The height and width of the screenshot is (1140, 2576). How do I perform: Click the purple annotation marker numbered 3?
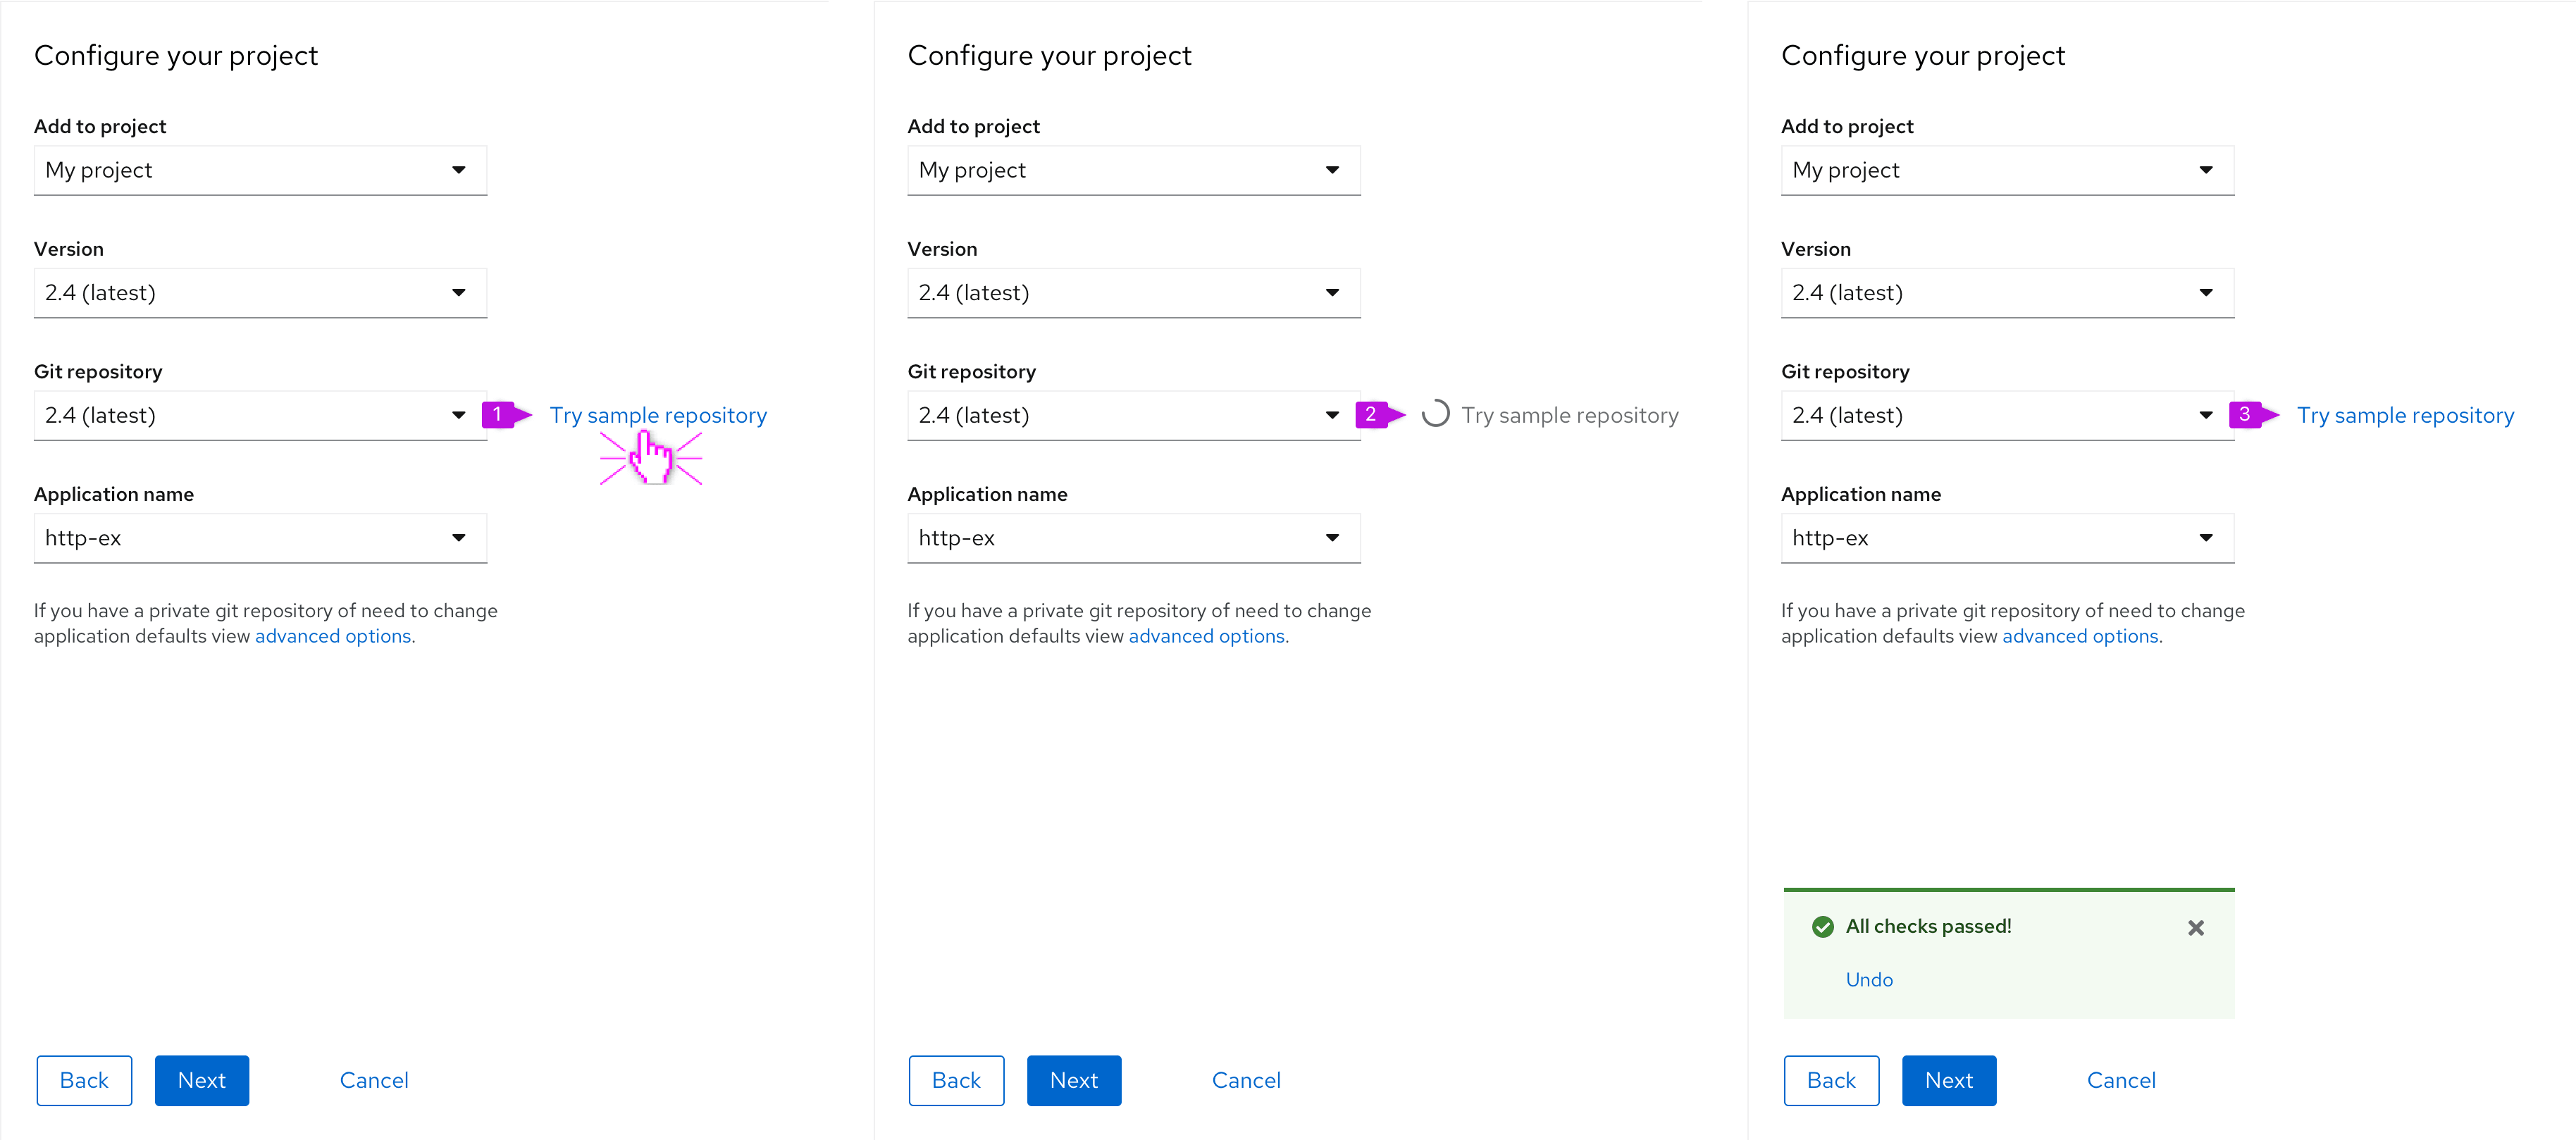2248,414
